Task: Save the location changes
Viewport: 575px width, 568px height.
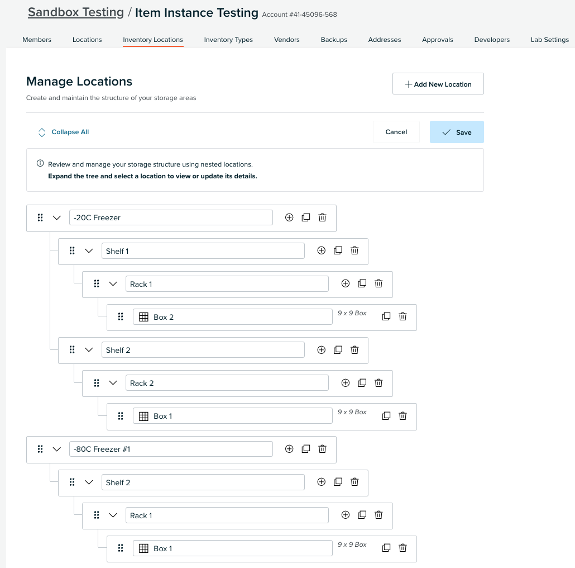Action: (457, 132)
